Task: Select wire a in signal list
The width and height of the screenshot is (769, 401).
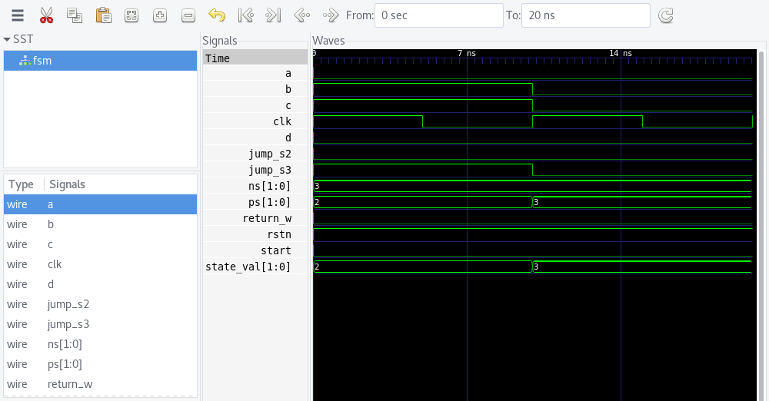Action: pos(100,204)
